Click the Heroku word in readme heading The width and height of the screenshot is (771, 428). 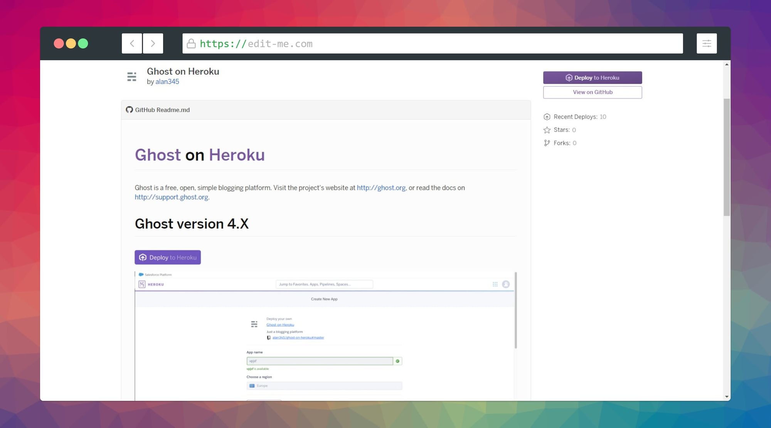237,155
